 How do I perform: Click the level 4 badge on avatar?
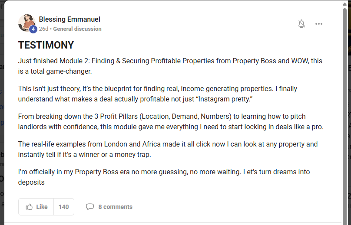coord(33,29)
